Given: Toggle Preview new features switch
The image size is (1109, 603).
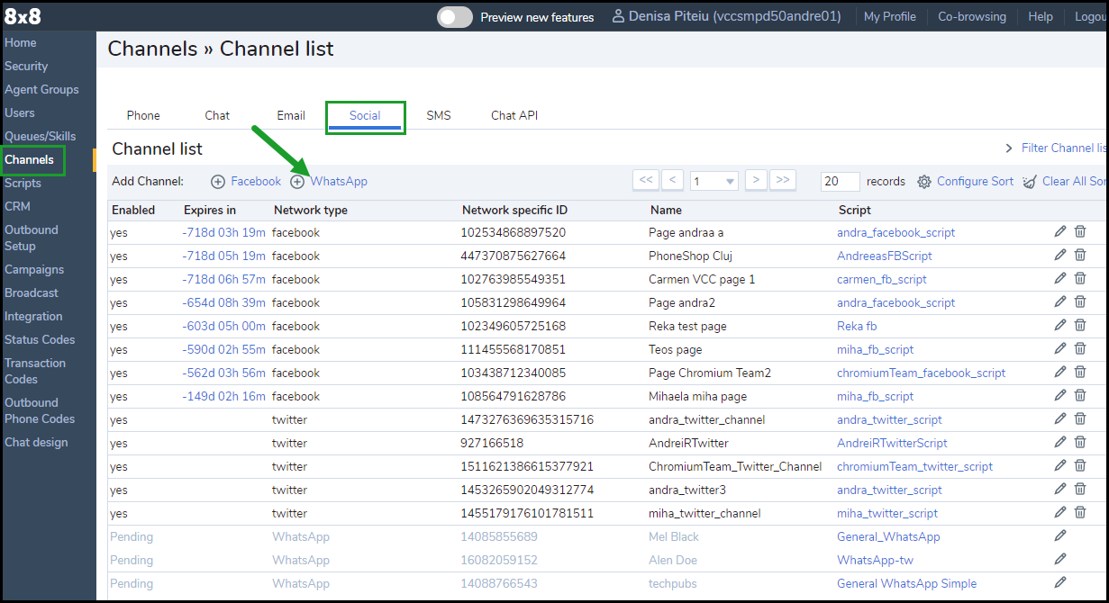Looking at the screenshot, I should [455, 17].
